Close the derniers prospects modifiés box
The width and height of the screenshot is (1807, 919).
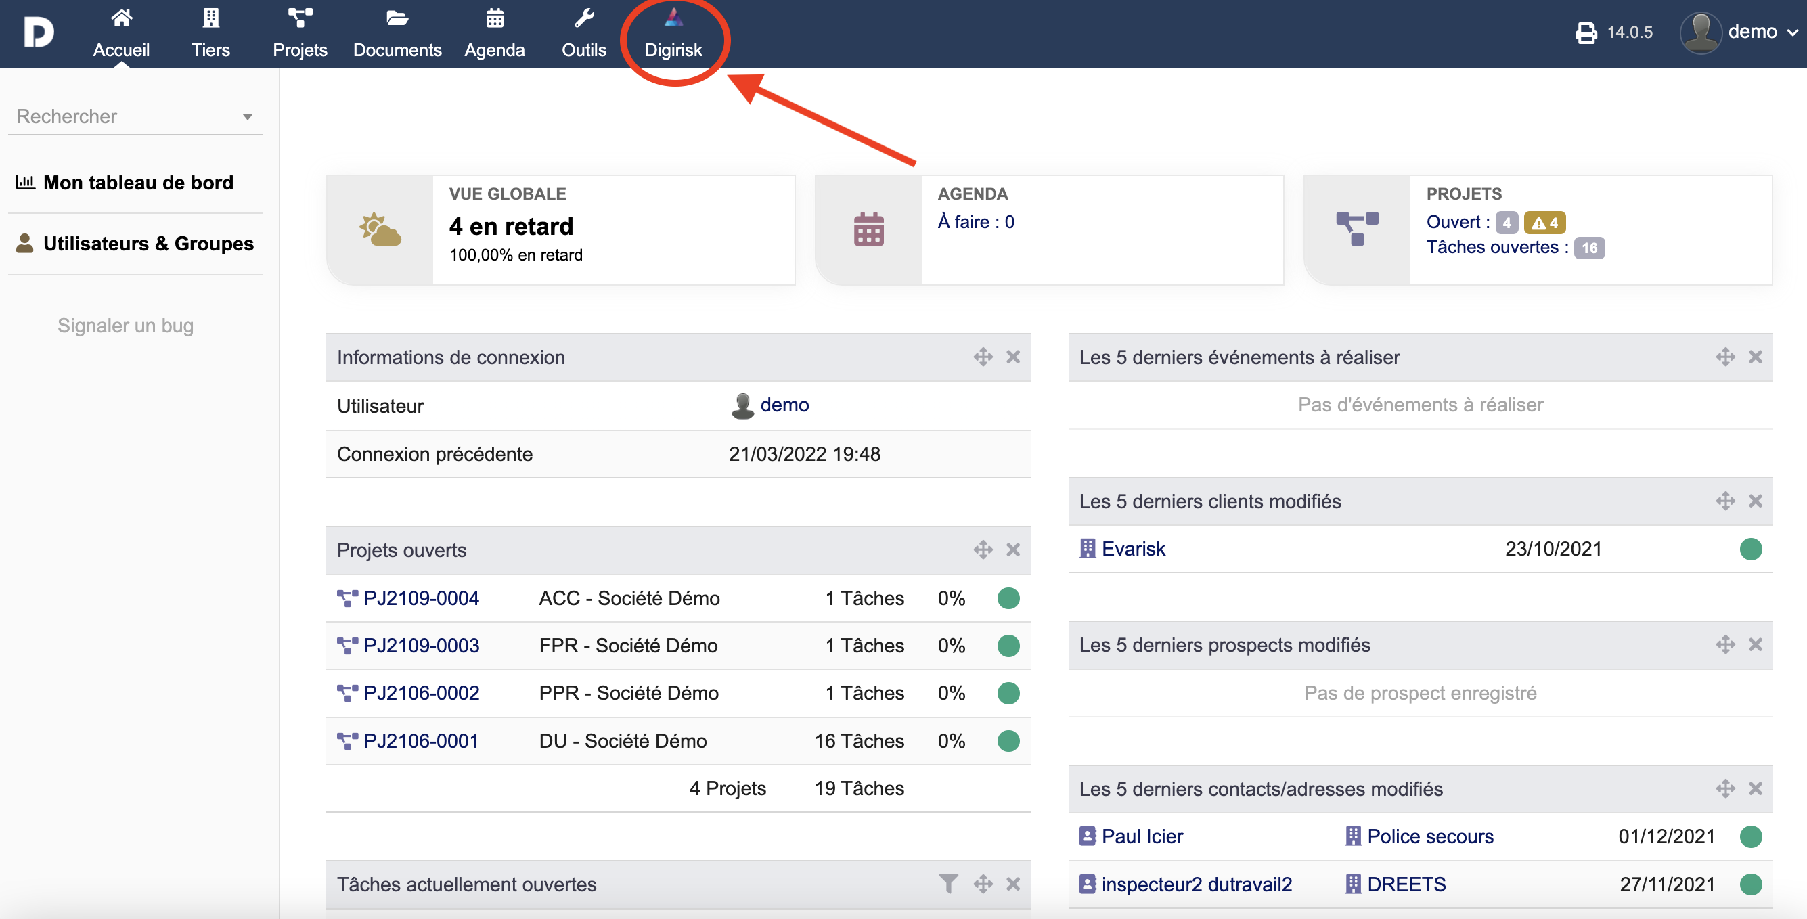(1755, 645)
